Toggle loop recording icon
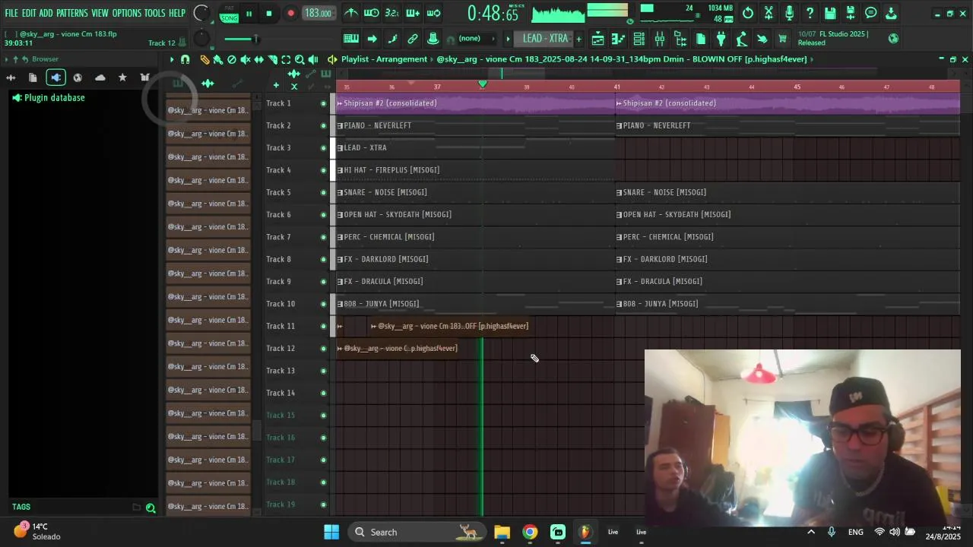This screenshot has width=973, height=547. [x=433, y=13]
